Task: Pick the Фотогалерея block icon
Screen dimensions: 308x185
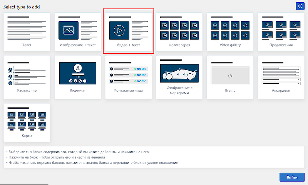Action: 179,29
